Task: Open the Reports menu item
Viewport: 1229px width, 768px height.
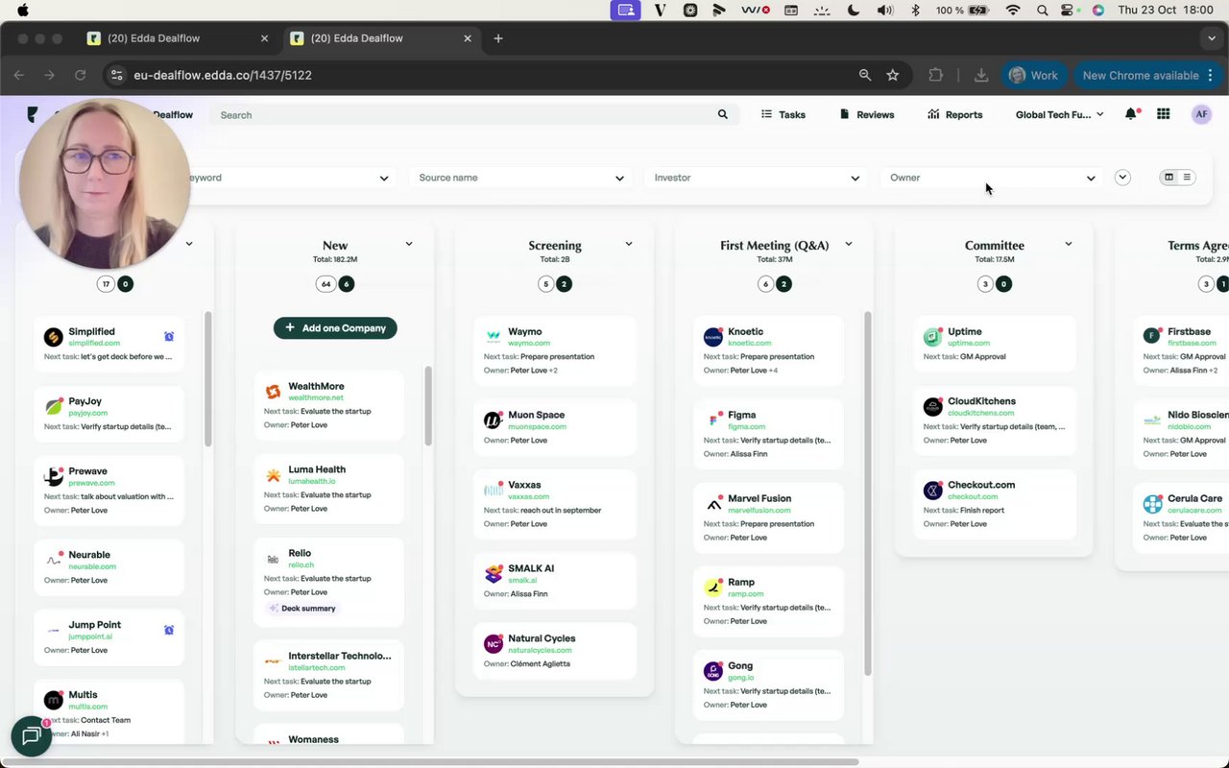Action: [955, 114]
